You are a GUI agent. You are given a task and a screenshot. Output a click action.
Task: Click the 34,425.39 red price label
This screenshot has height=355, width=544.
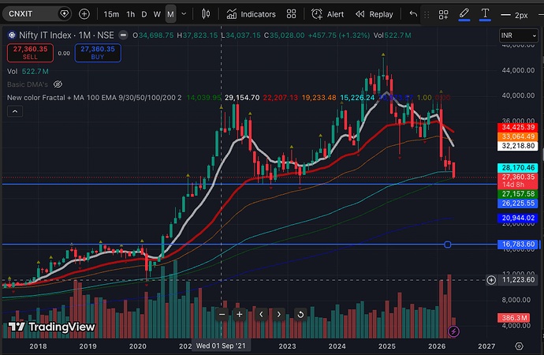518,127
